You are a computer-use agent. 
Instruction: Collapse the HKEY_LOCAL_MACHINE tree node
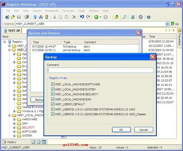[x=9, y=115]
